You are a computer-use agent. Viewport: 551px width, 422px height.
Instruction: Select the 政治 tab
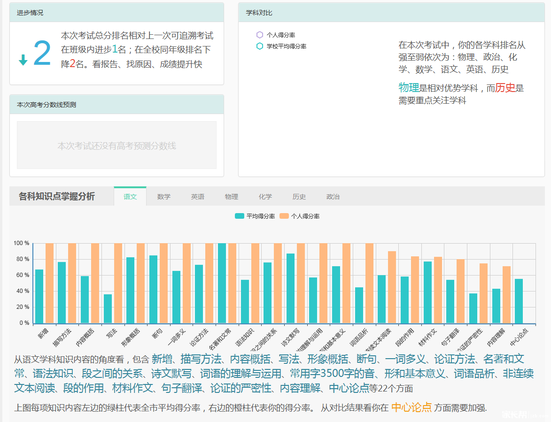[333, 197]
